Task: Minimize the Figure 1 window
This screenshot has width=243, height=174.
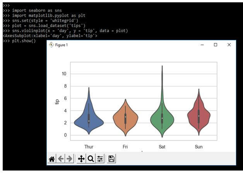Action: (x=202, y=45)
